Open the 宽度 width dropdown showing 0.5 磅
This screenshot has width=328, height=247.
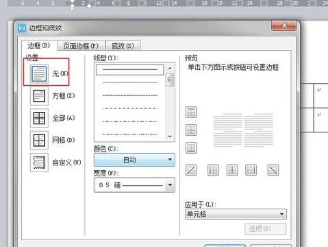coord(134,185)
